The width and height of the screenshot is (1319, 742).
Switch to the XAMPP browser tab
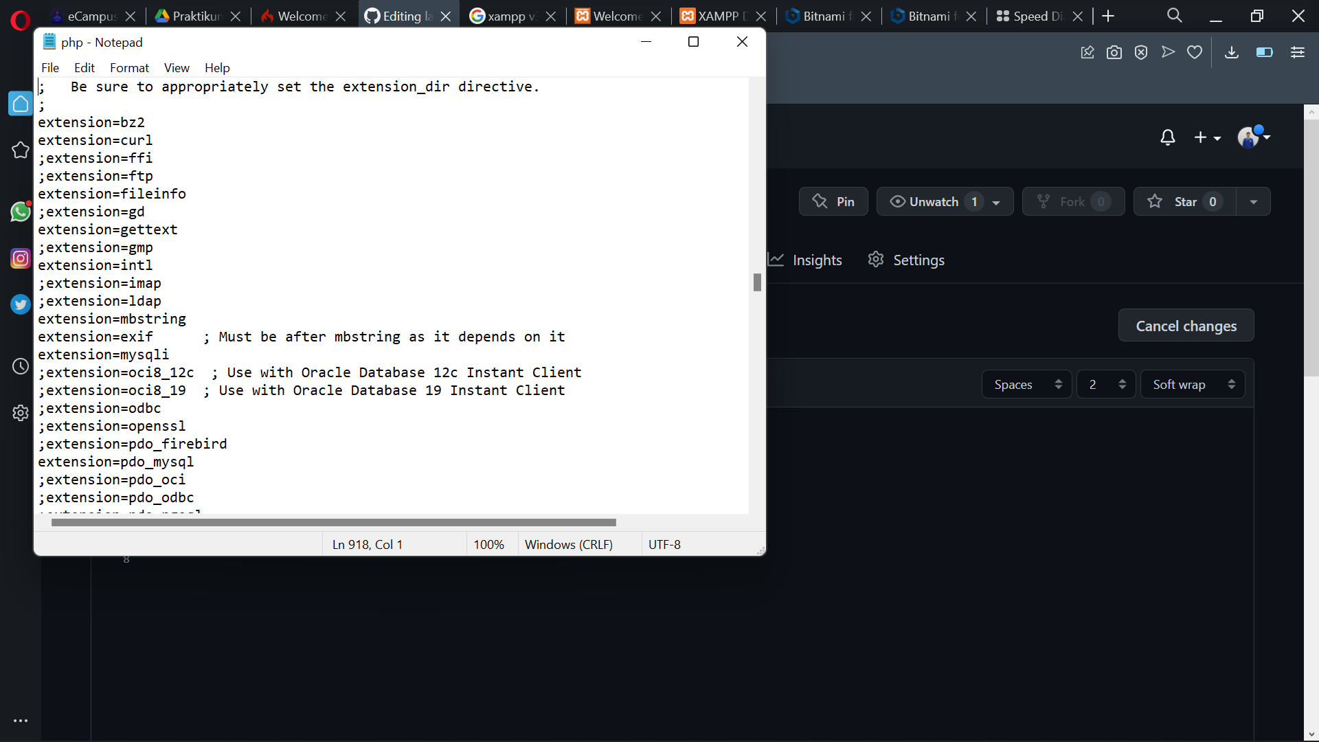pos(718,15)
